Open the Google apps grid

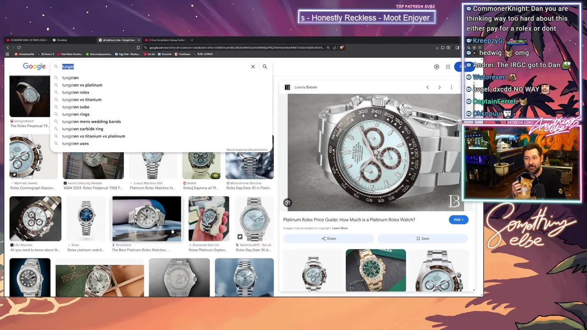[x=448, y=66]
